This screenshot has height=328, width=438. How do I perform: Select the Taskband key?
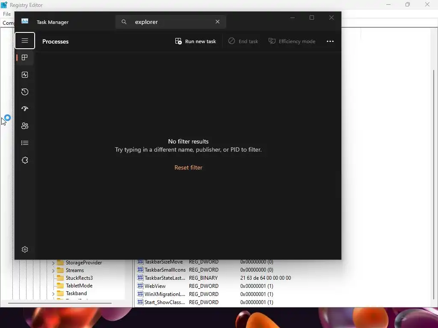[76, 293]
